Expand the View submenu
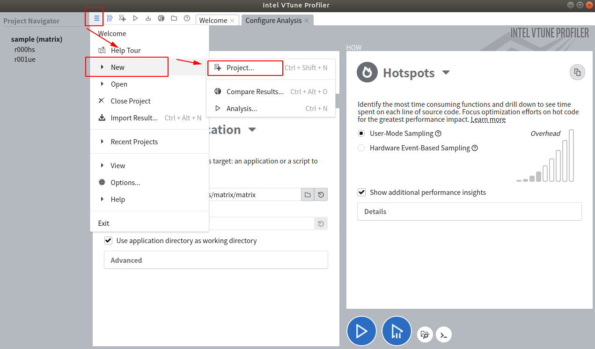The image size is (595, 349). click(x=149, y=166)
